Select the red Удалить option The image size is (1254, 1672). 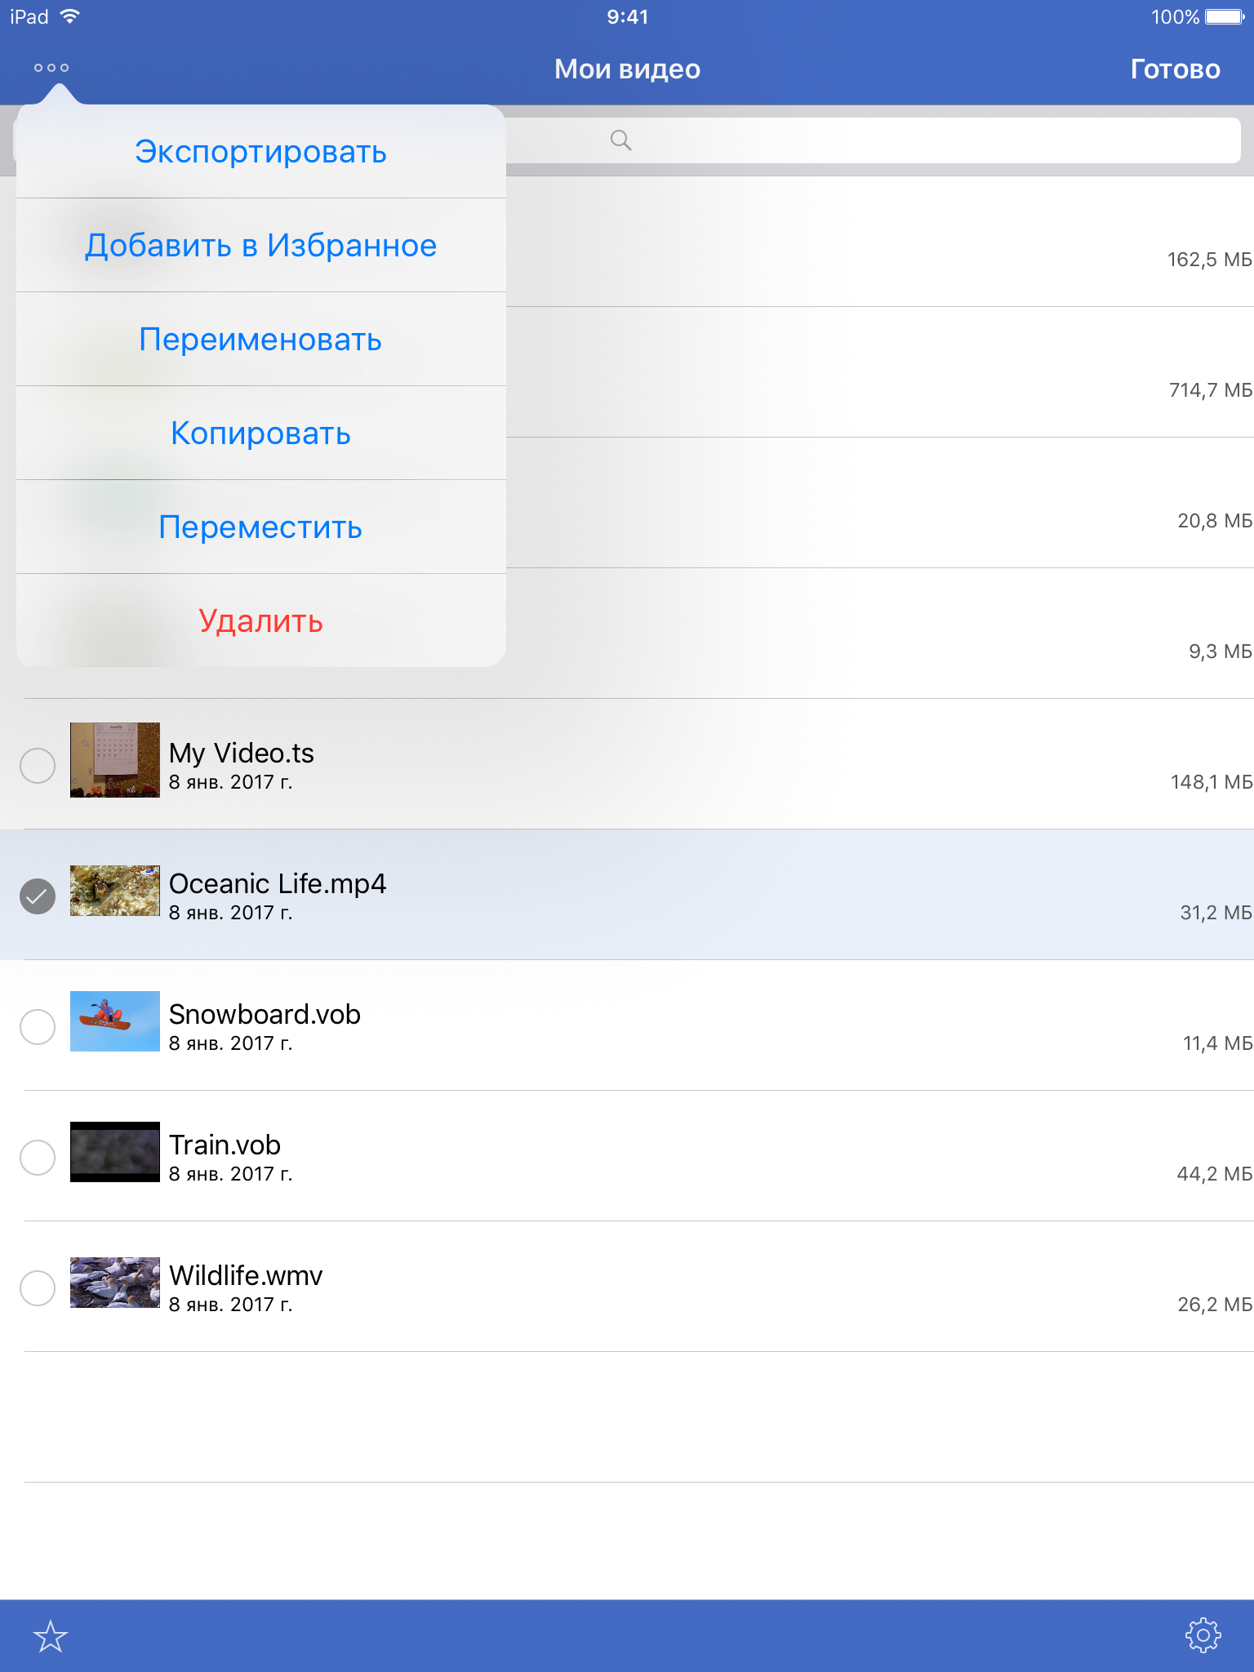(261, 620)
